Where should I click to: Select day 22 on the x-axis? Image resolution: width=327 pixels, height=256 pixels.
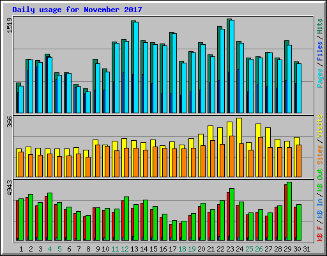(x=220, y=249)
